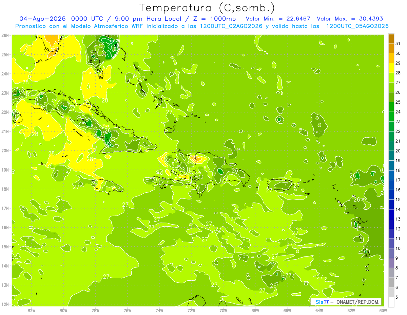Screen dimensions: 407x315
Task: Pick the colorbar swatch between 25 and 26
Action: [x=391, y=97]
